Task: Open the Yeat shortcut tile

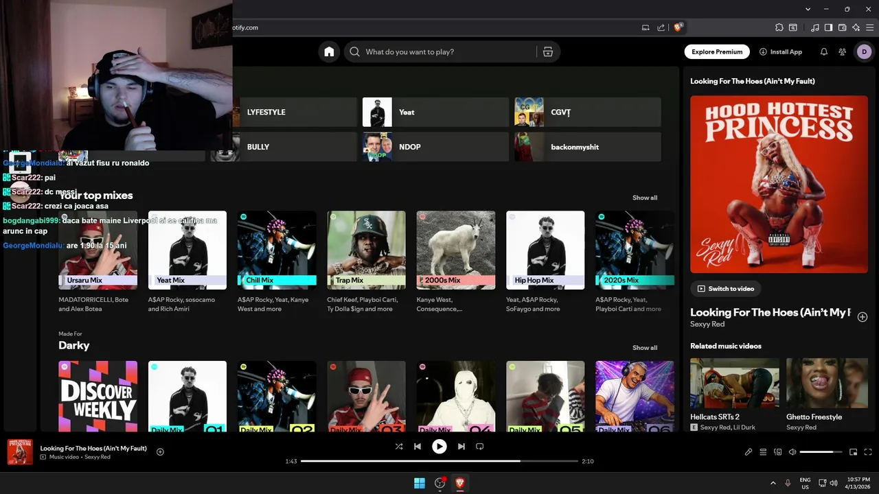Action: tap(435, 112)
